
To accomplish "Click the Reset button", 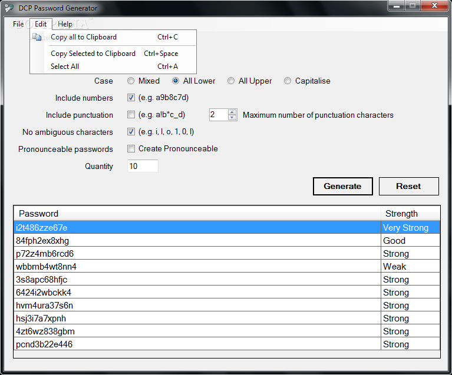I will [x=409, y=186].
